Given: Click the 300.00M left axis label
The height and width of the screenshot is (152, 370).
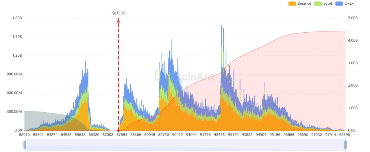Looking at the screenshot, I should click(x=15, y=112).
